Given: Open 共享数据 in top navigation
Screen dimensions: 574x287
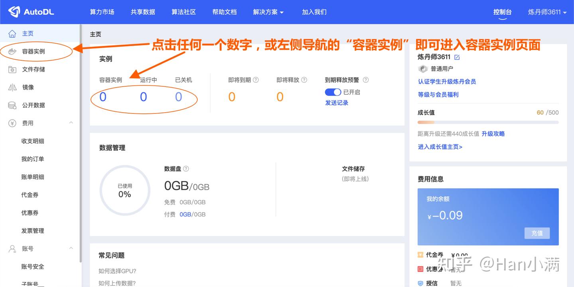Looking at the screenshot, I should (143, 12).
